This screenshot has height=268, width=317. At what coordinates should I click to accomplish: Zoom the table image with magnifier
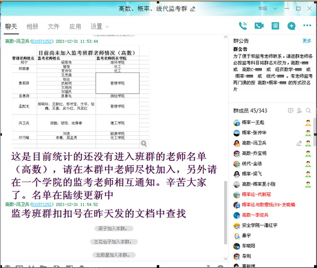pos(143,143)
